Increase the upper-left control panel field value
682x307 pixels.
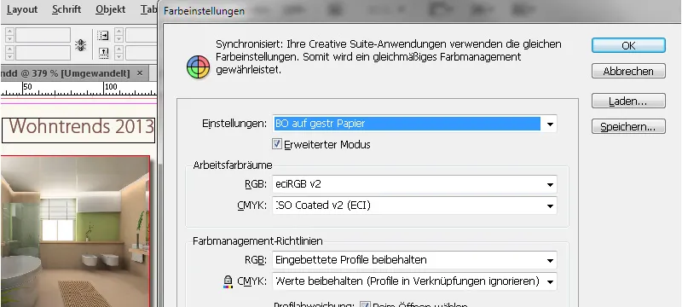pyautogui.click(x=10, y=32)
